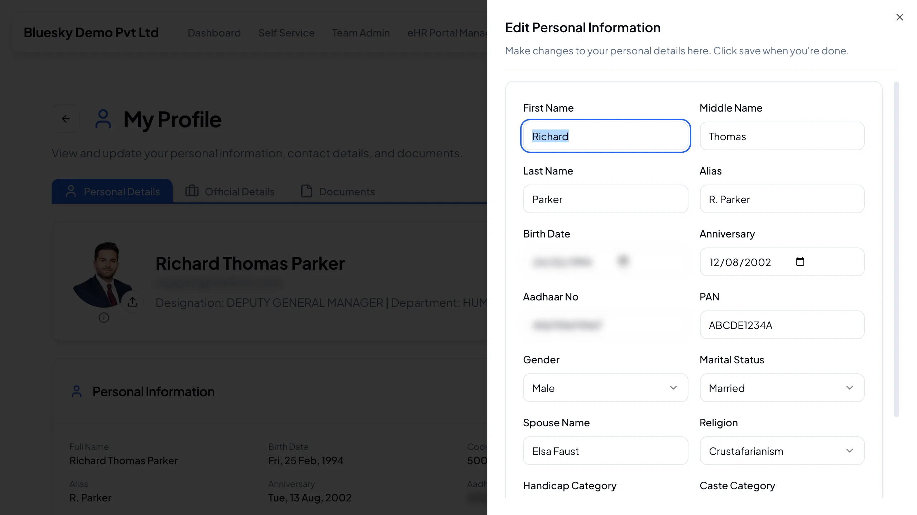Click Bluesky Demo Pvt Ltd logo text
This screenshot has height=515, width=917.
tap(91, 33)
